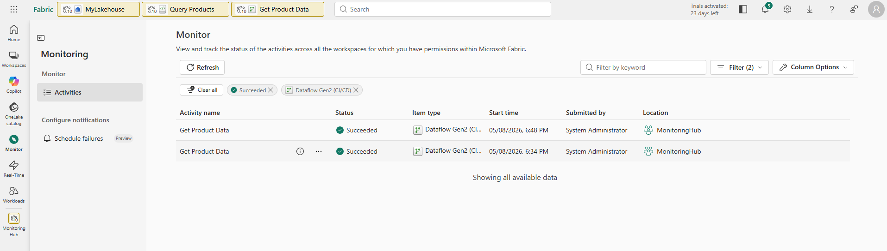
Task: Click System Administrator in second row
Action: pyautogui.click(x=597, y=151)
